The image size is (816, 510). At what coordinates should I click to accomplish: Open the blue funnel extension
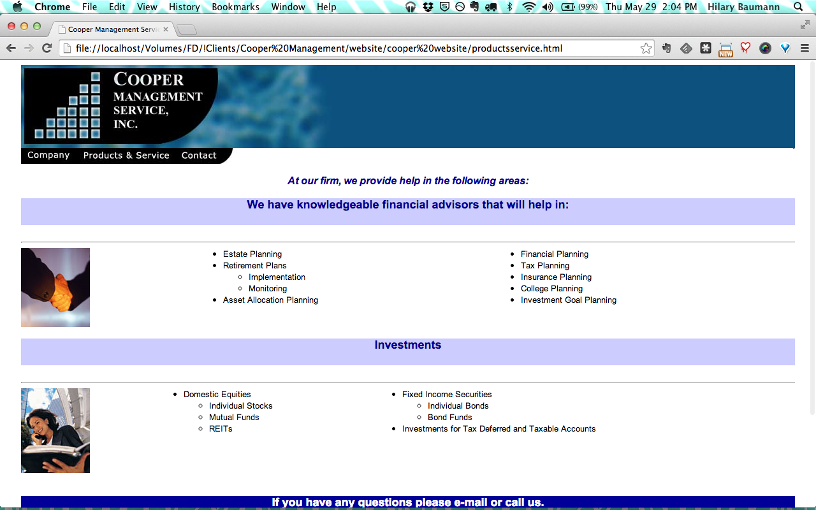coord(785,48)
